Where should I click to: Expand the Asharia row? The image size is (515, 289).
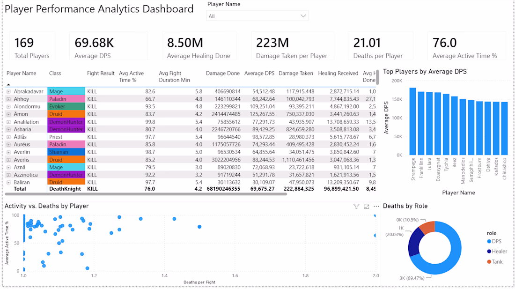tap(8, 129)
